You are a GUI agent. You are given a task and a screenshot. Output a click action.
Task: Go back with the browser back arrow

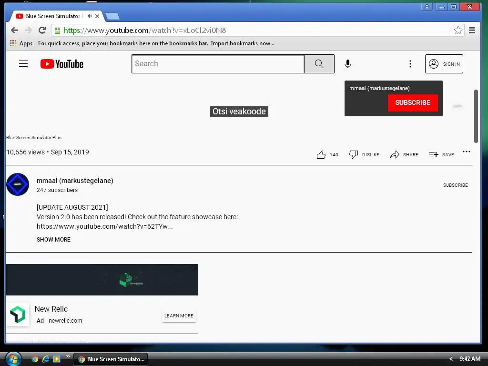tap(14, 30)
